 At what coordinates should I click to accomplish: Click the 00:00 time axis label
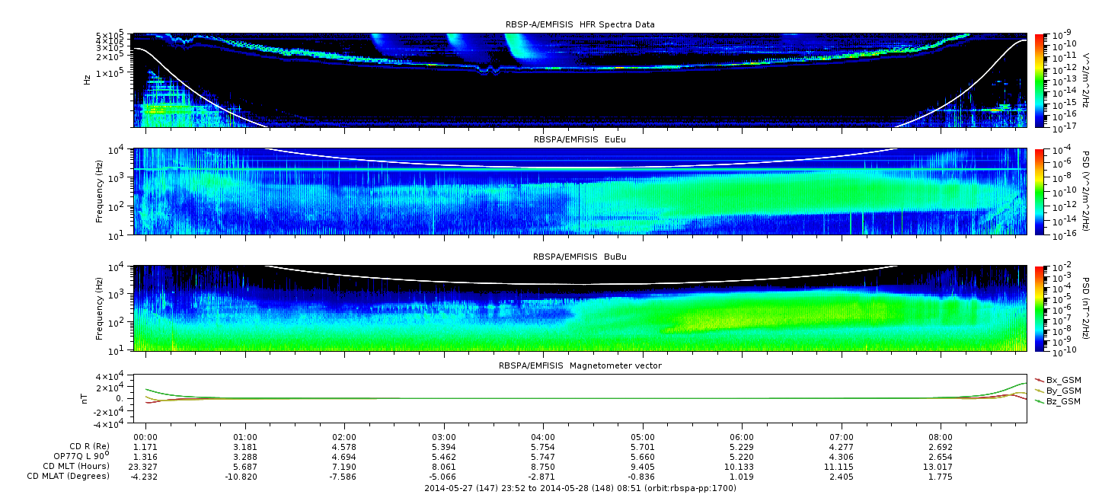pos(145,438)
